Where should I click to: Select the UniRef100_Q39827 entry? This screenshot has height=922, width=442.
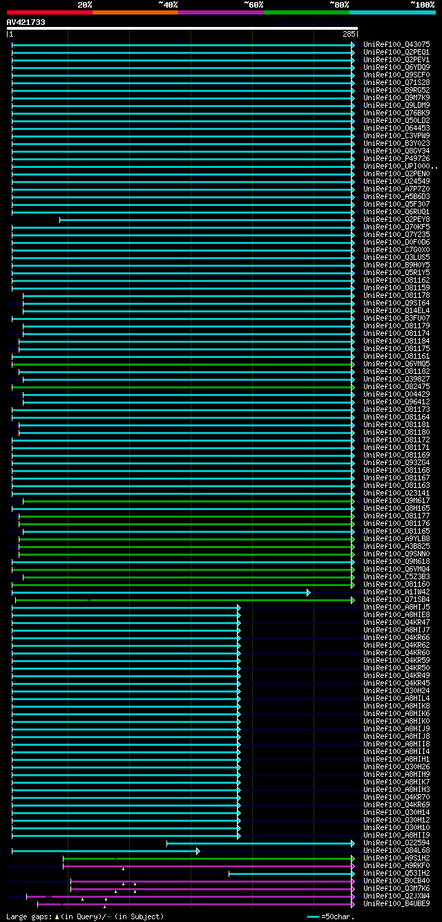(396, 379)
